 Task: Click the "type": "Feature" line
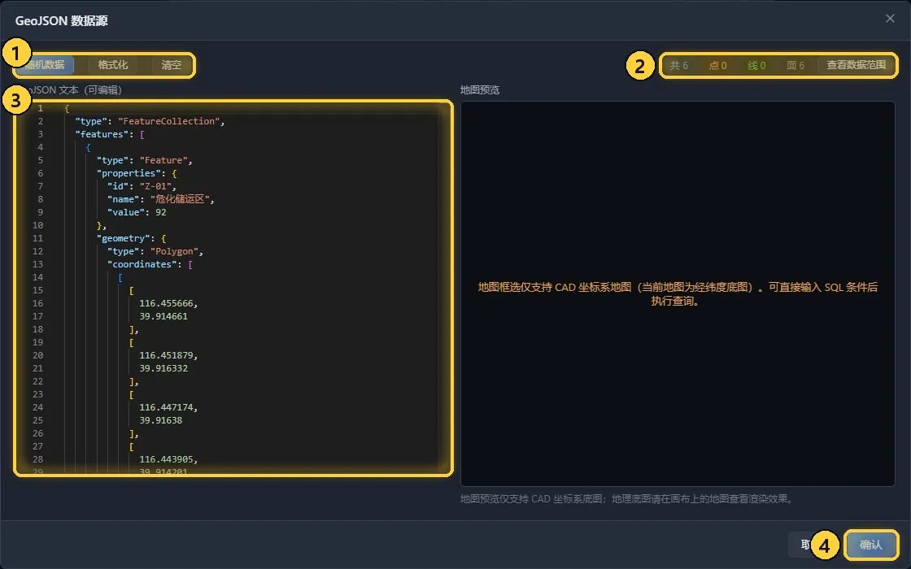tap(145, 160)
